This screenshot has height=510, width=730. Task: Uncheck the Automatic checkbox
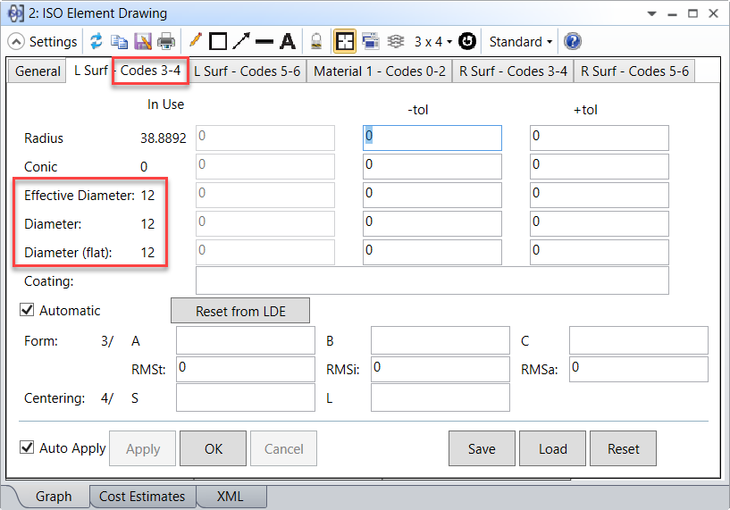pyautogui.click(x=28, y=311)
